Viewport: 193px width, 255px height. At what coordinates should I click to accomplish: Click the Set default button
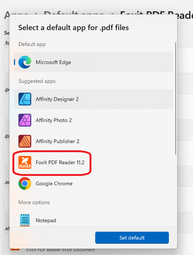coord(132,238)
